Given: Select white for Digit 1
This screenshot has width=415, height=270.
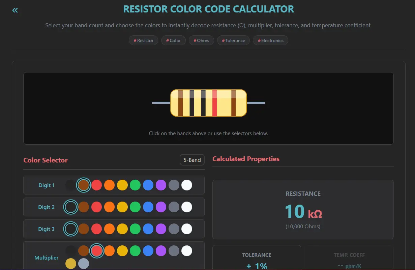Looking at the screenshot, I should (x=187, y=185).
